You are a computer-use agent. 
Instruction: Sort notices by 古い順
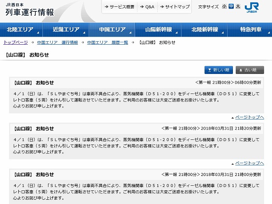tap(250, 70)
